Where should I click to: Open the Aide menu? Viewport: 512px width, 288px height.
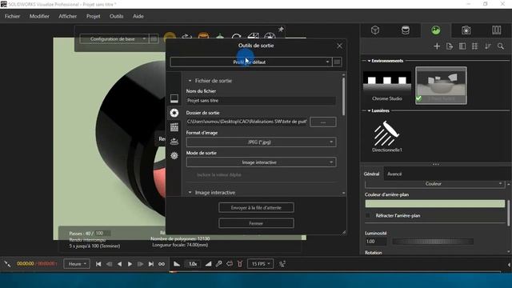[x=138, y=16]
